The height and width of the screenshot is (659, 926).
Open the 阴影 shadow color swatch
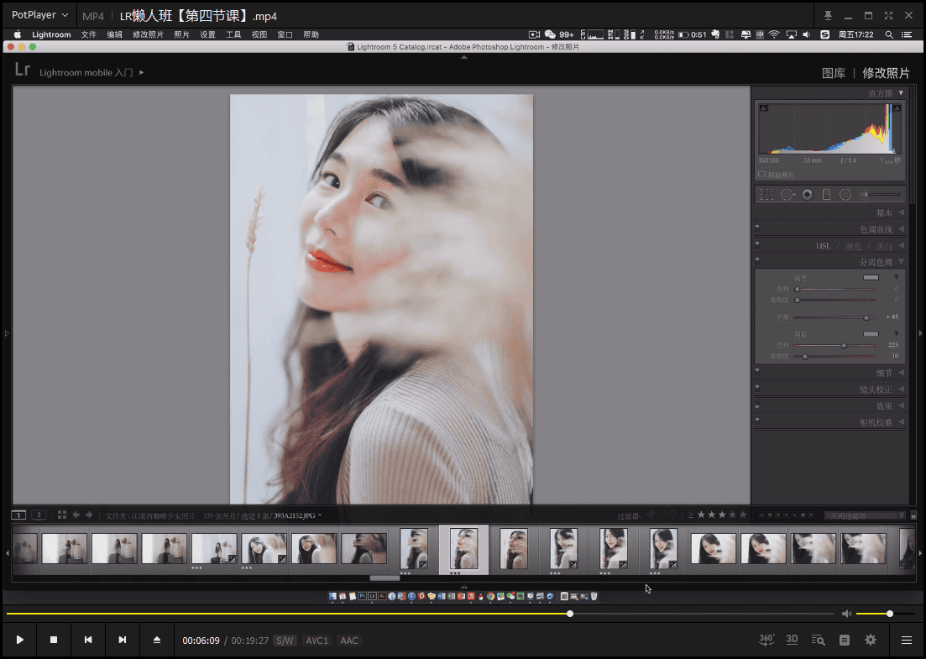(x=871, y=334)
